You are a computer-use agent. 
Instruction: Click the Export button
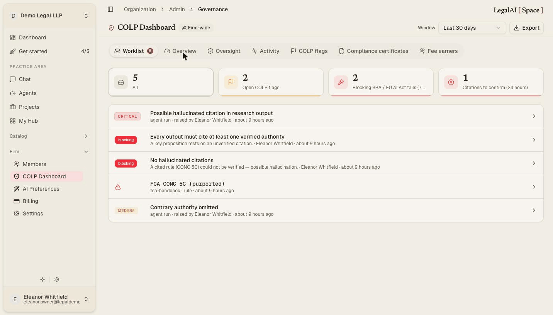526,28
